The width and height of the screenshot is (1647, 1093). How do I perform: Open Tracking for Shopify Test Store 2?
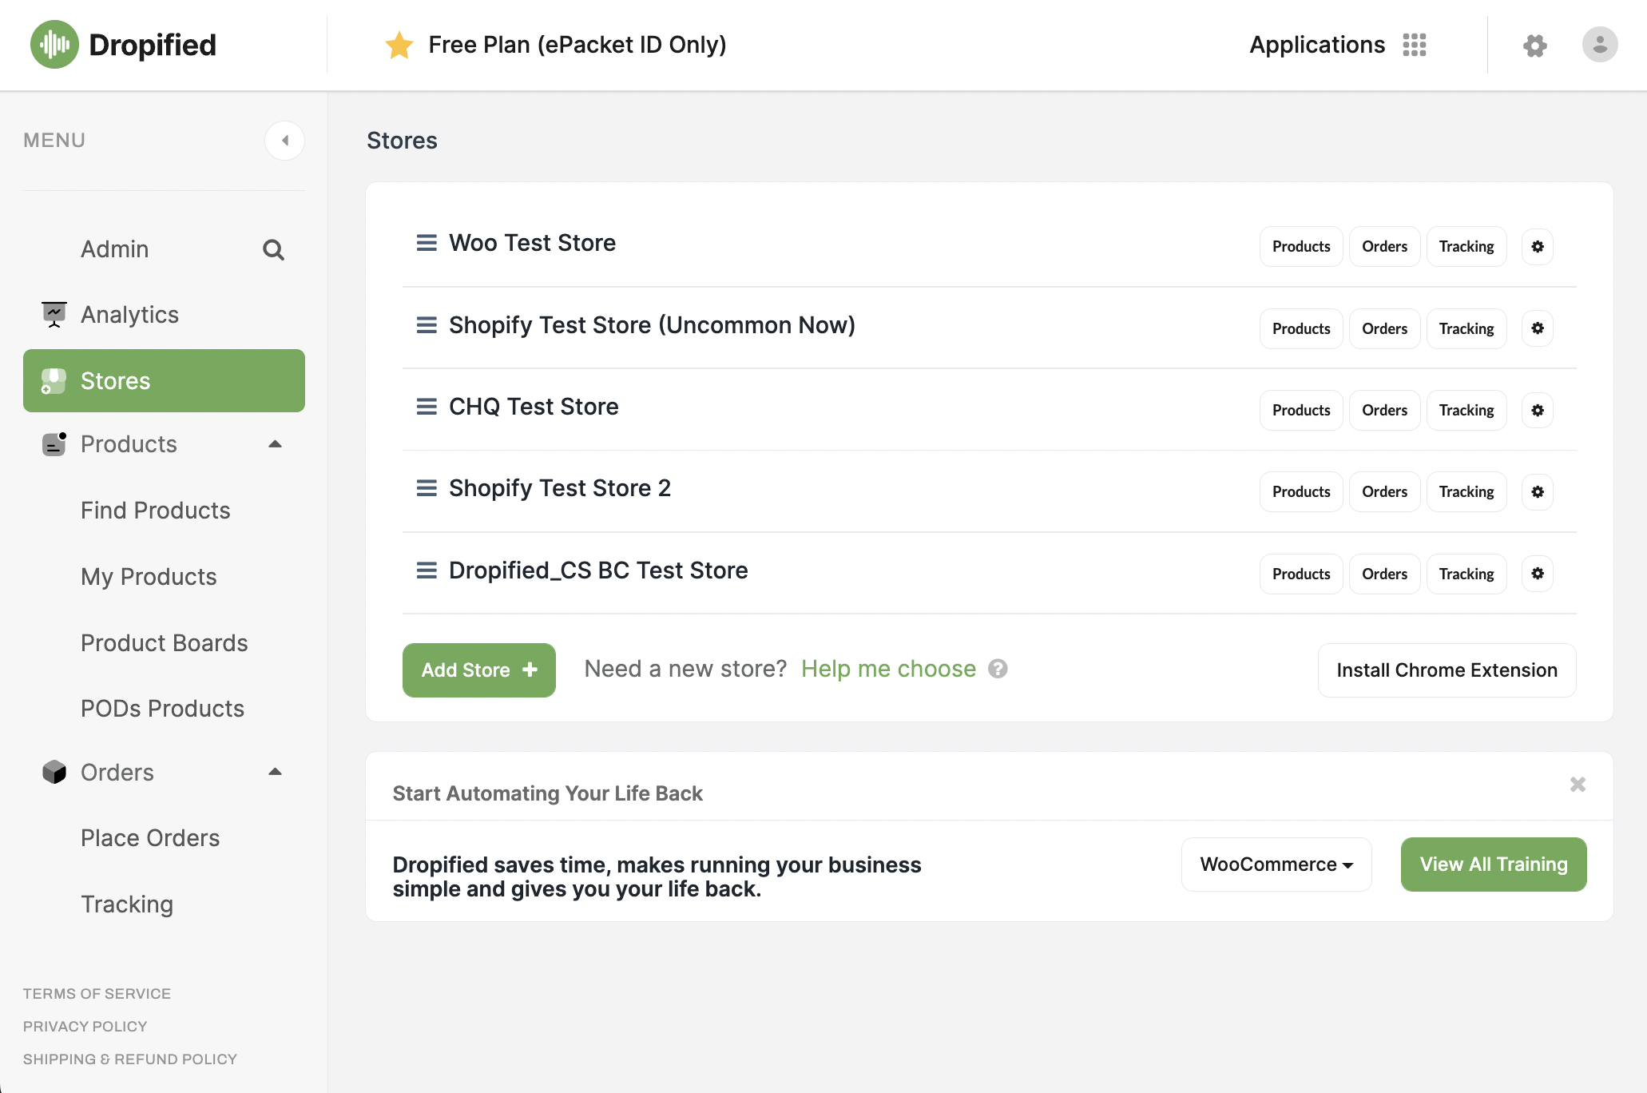[1466, 492]
